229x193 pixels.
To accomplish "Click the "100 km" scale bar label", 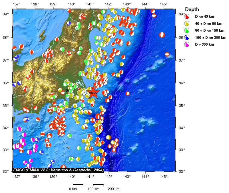I will tap(93, 189).
